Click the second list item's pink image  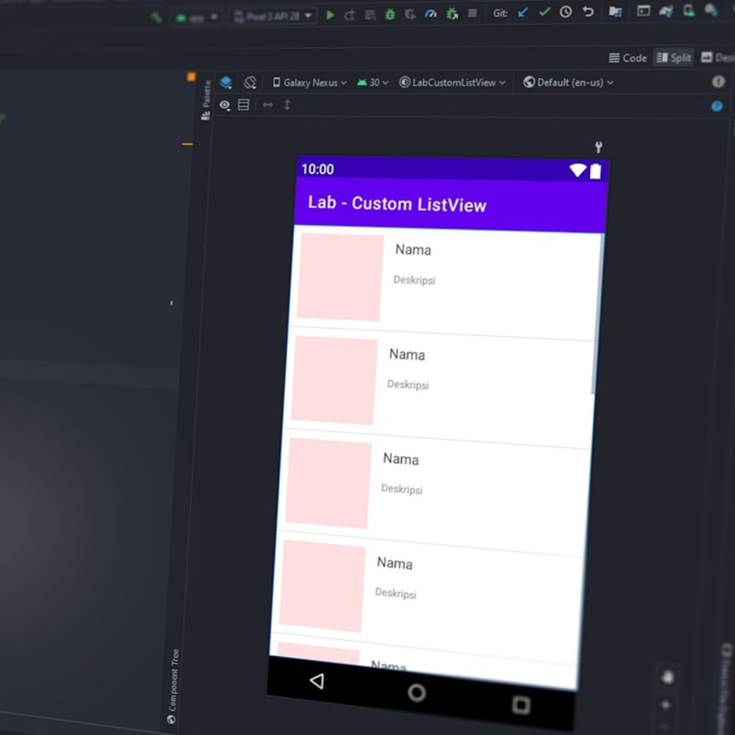tap(335, 381)
